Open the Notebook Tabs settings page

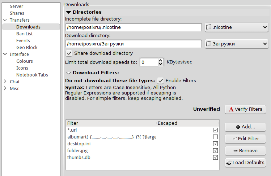click(32, 75)
